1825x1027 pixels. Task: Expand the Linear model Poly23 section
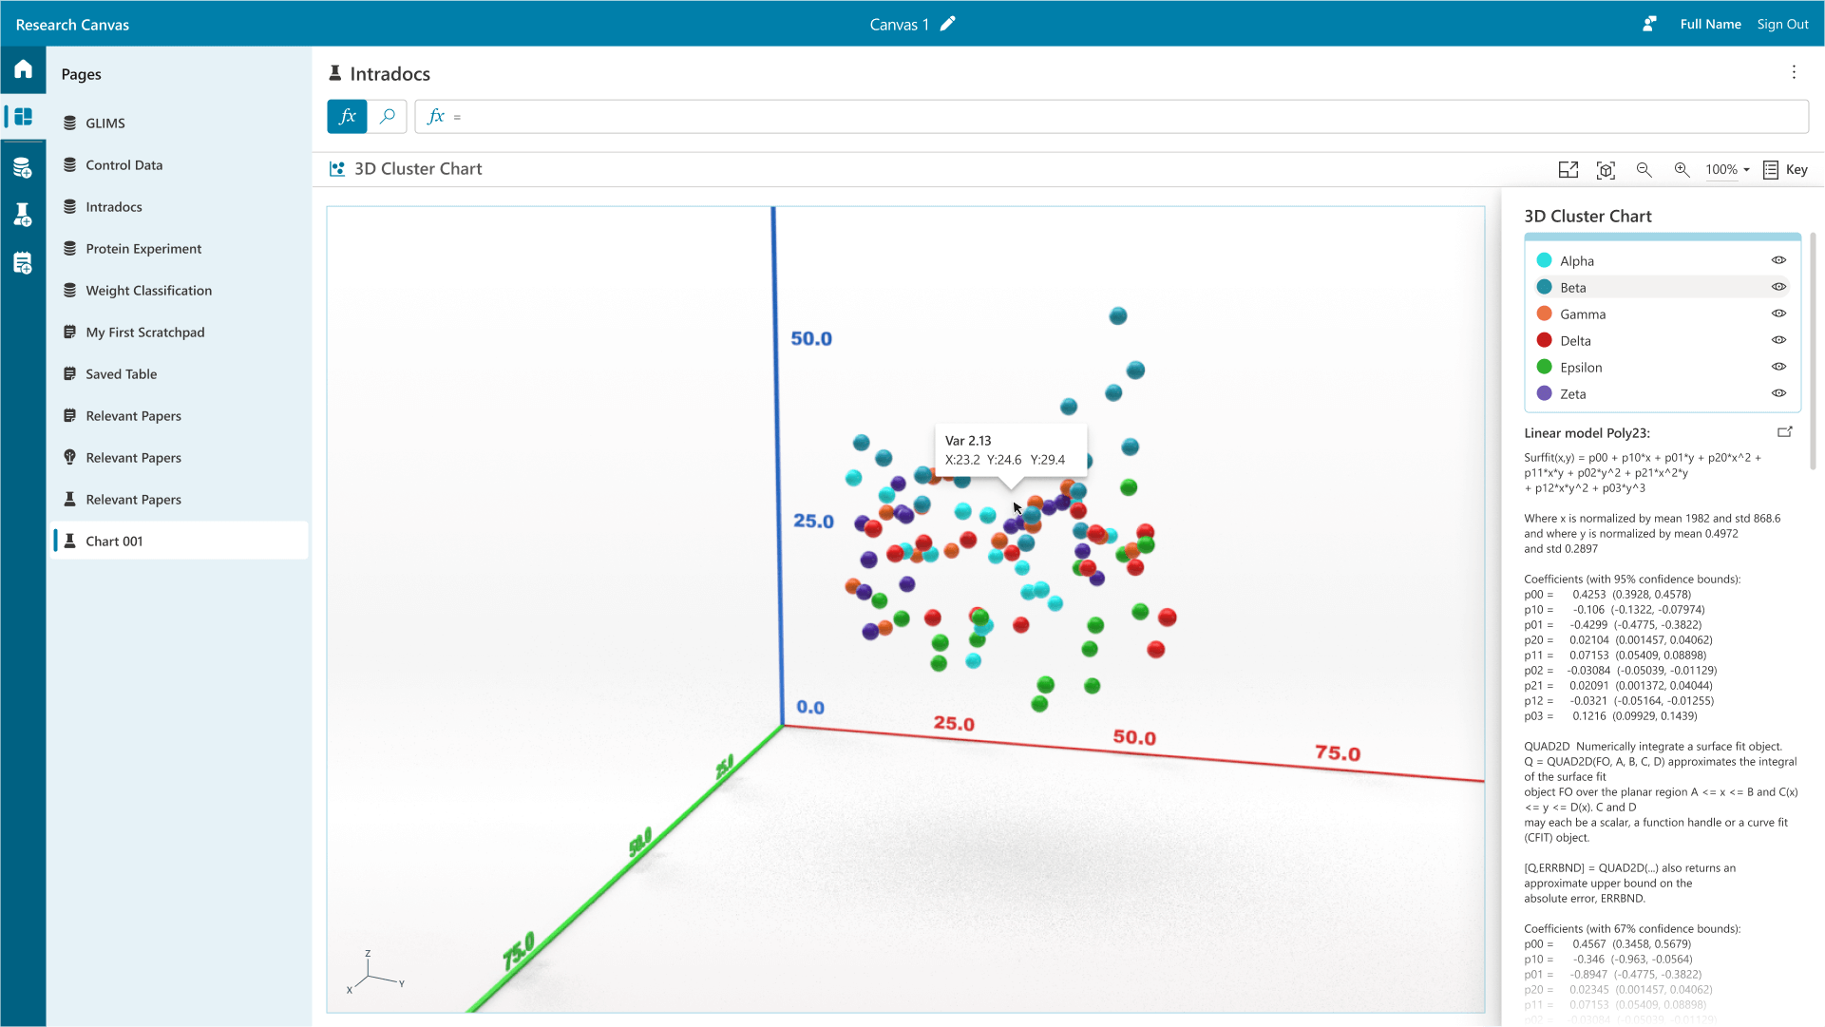[x=1784, y=432]
